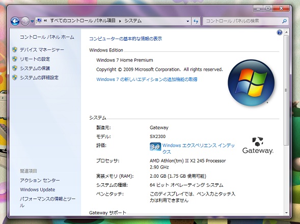300x224 pixels.
Task: Click the shield icon next to システムの保護
Action: (15, 68)
